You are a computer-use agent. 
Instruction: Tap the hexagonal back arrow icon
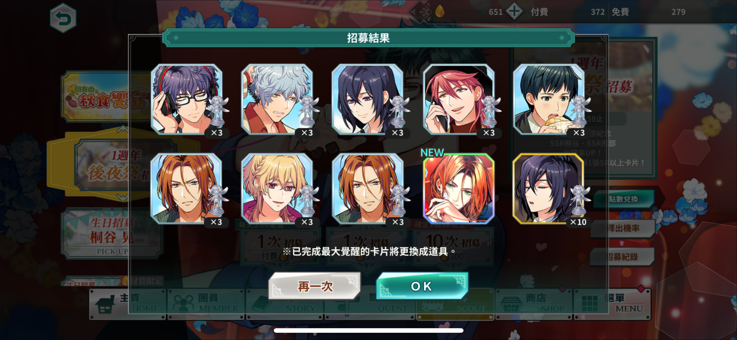point(63,18)
